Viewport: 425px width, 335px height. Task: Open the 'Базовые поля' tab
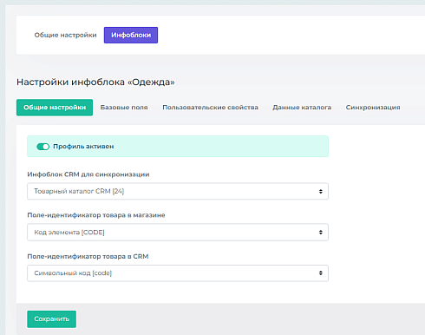(124, 108)
